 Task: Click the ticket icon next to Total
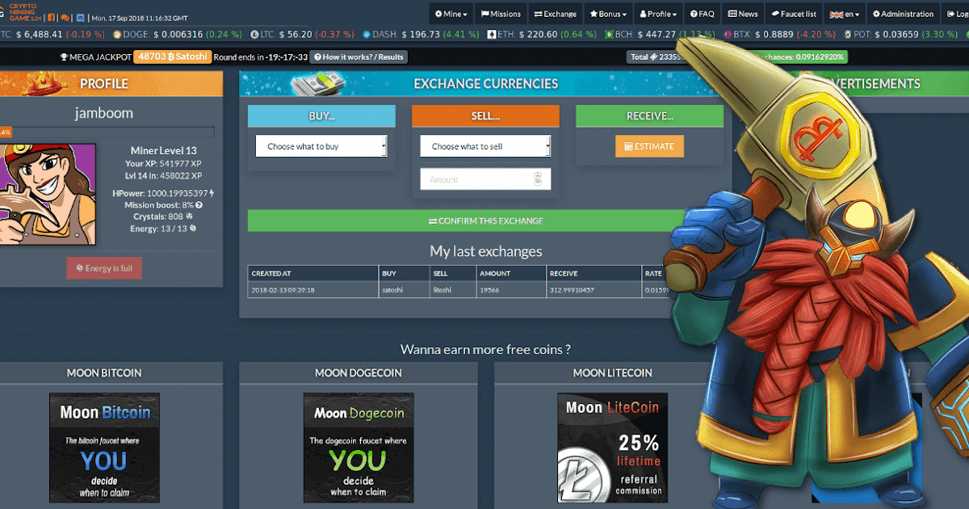(x=654, y=57)
